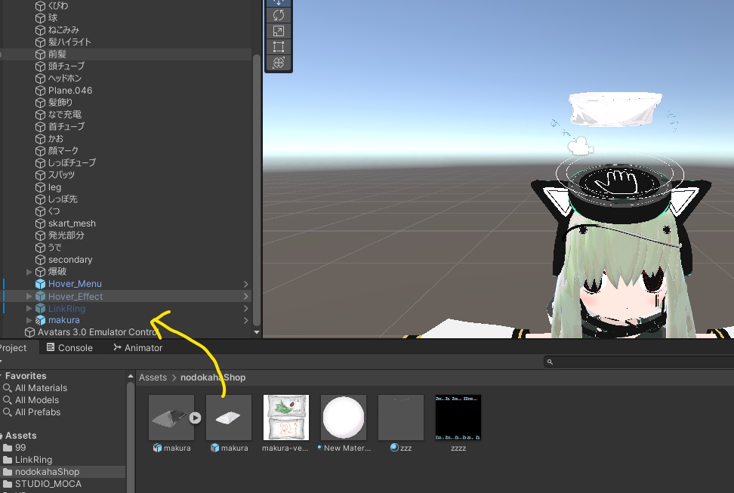The width and height of the screenshot is (734, 493).
Task: Open Hover_Effect prefab via its right chevron
Action: [x=245, y=297]
